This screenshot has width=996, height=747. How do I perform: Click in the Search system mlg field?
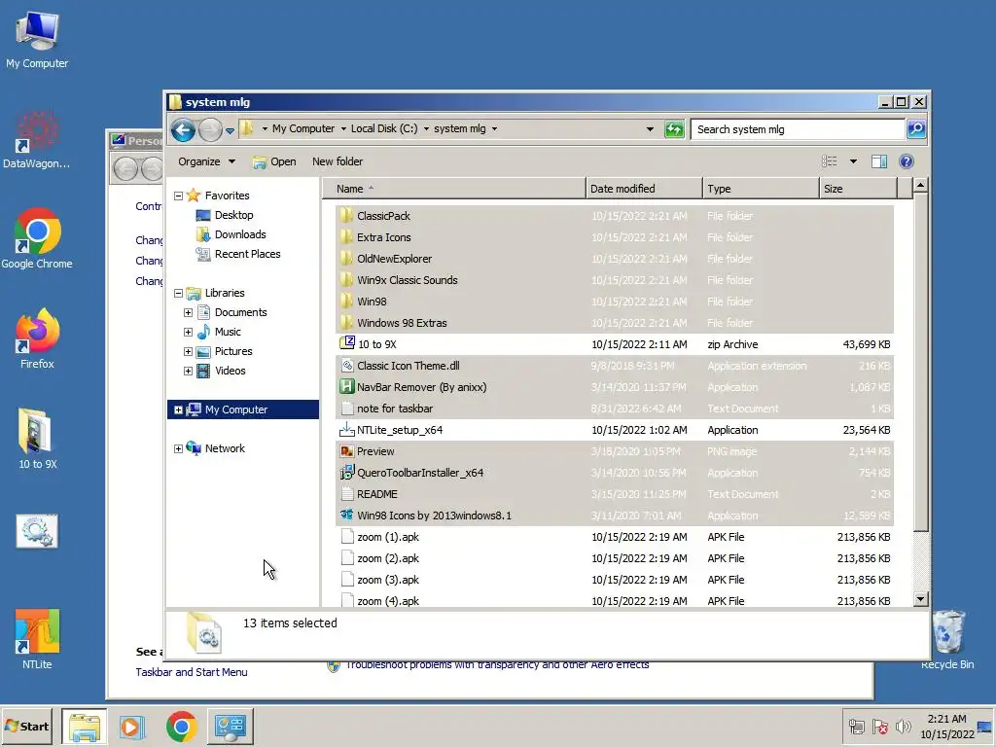point(798,129)
